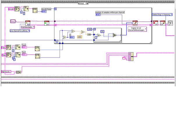Select the lines channel constant
The height and width of the screenshot is (126, 176).
[13, 21]
